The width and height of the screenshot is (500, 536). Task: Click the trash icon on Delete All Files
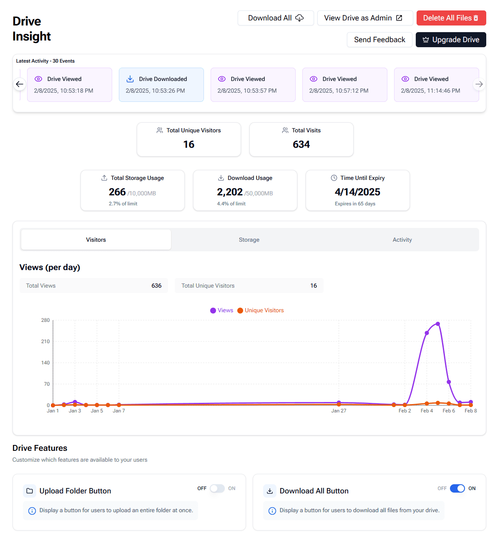[476, 18]
